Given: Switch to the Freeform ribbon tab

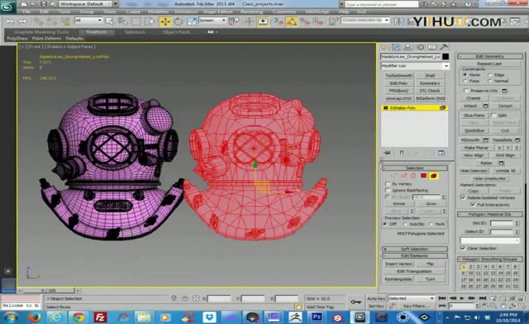Looking at the screenshot, I should coord(97,32).
